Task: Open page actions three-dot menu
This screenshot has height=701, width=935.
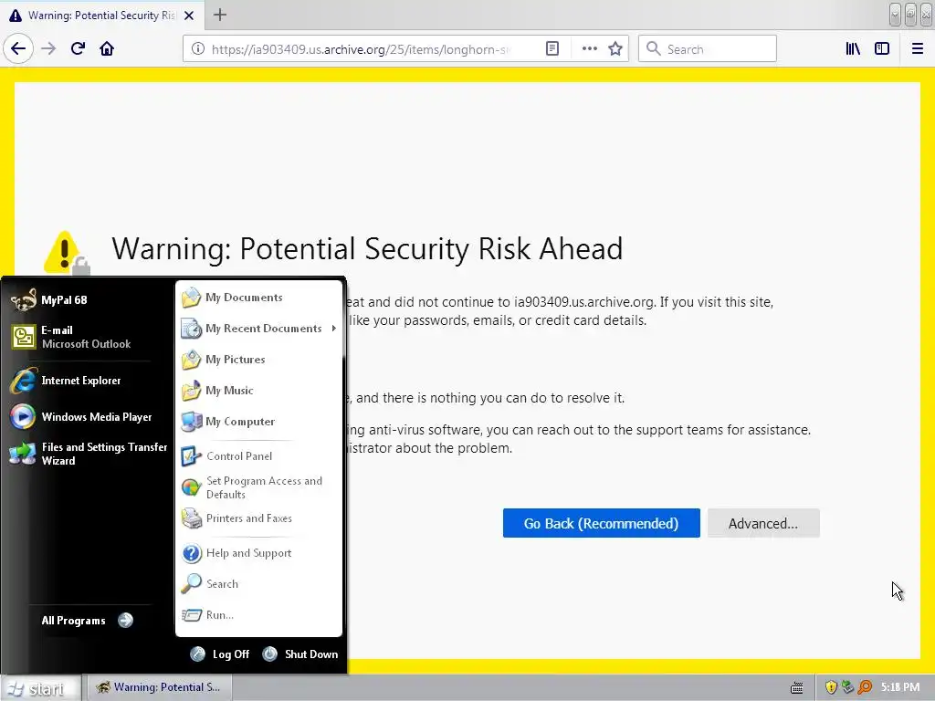Action: click(589, 49)
